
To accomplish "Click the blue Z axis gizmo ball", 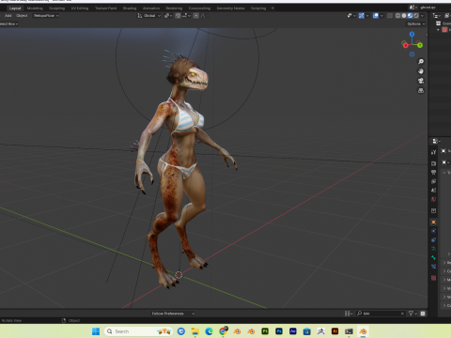I will [x=412, y=34].
